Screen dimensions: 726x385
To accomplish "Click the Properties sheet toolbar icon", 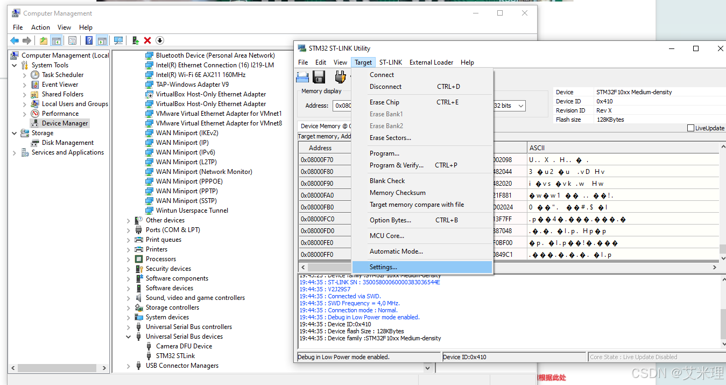I will point(73,40).
